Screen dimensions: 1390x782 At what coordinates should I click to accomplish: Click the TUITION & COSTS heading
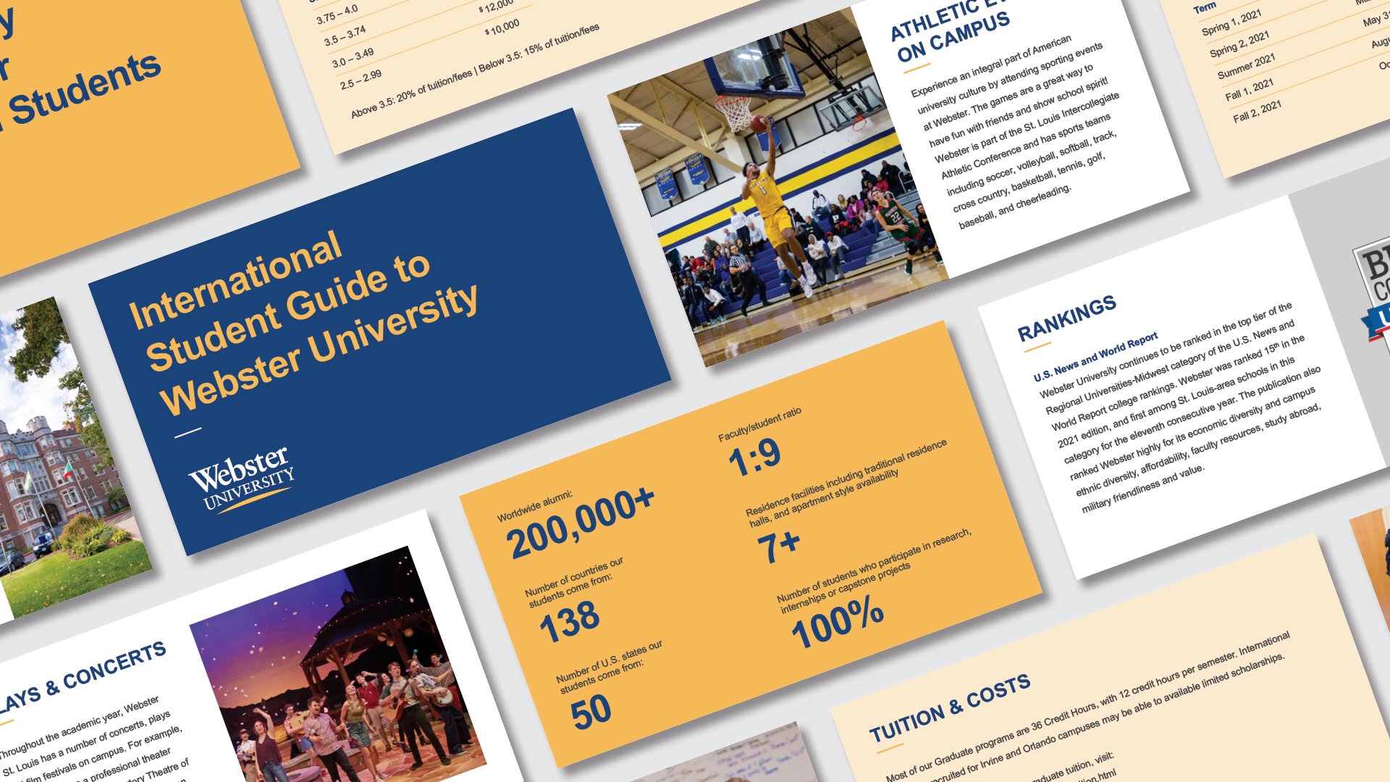[949, 708]
